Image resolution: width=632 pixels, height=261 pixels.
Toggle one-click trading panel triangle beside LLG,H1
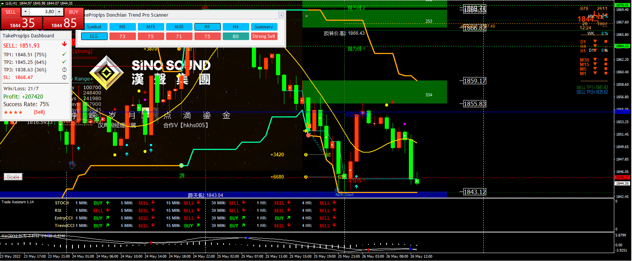[x=3, y=3]
